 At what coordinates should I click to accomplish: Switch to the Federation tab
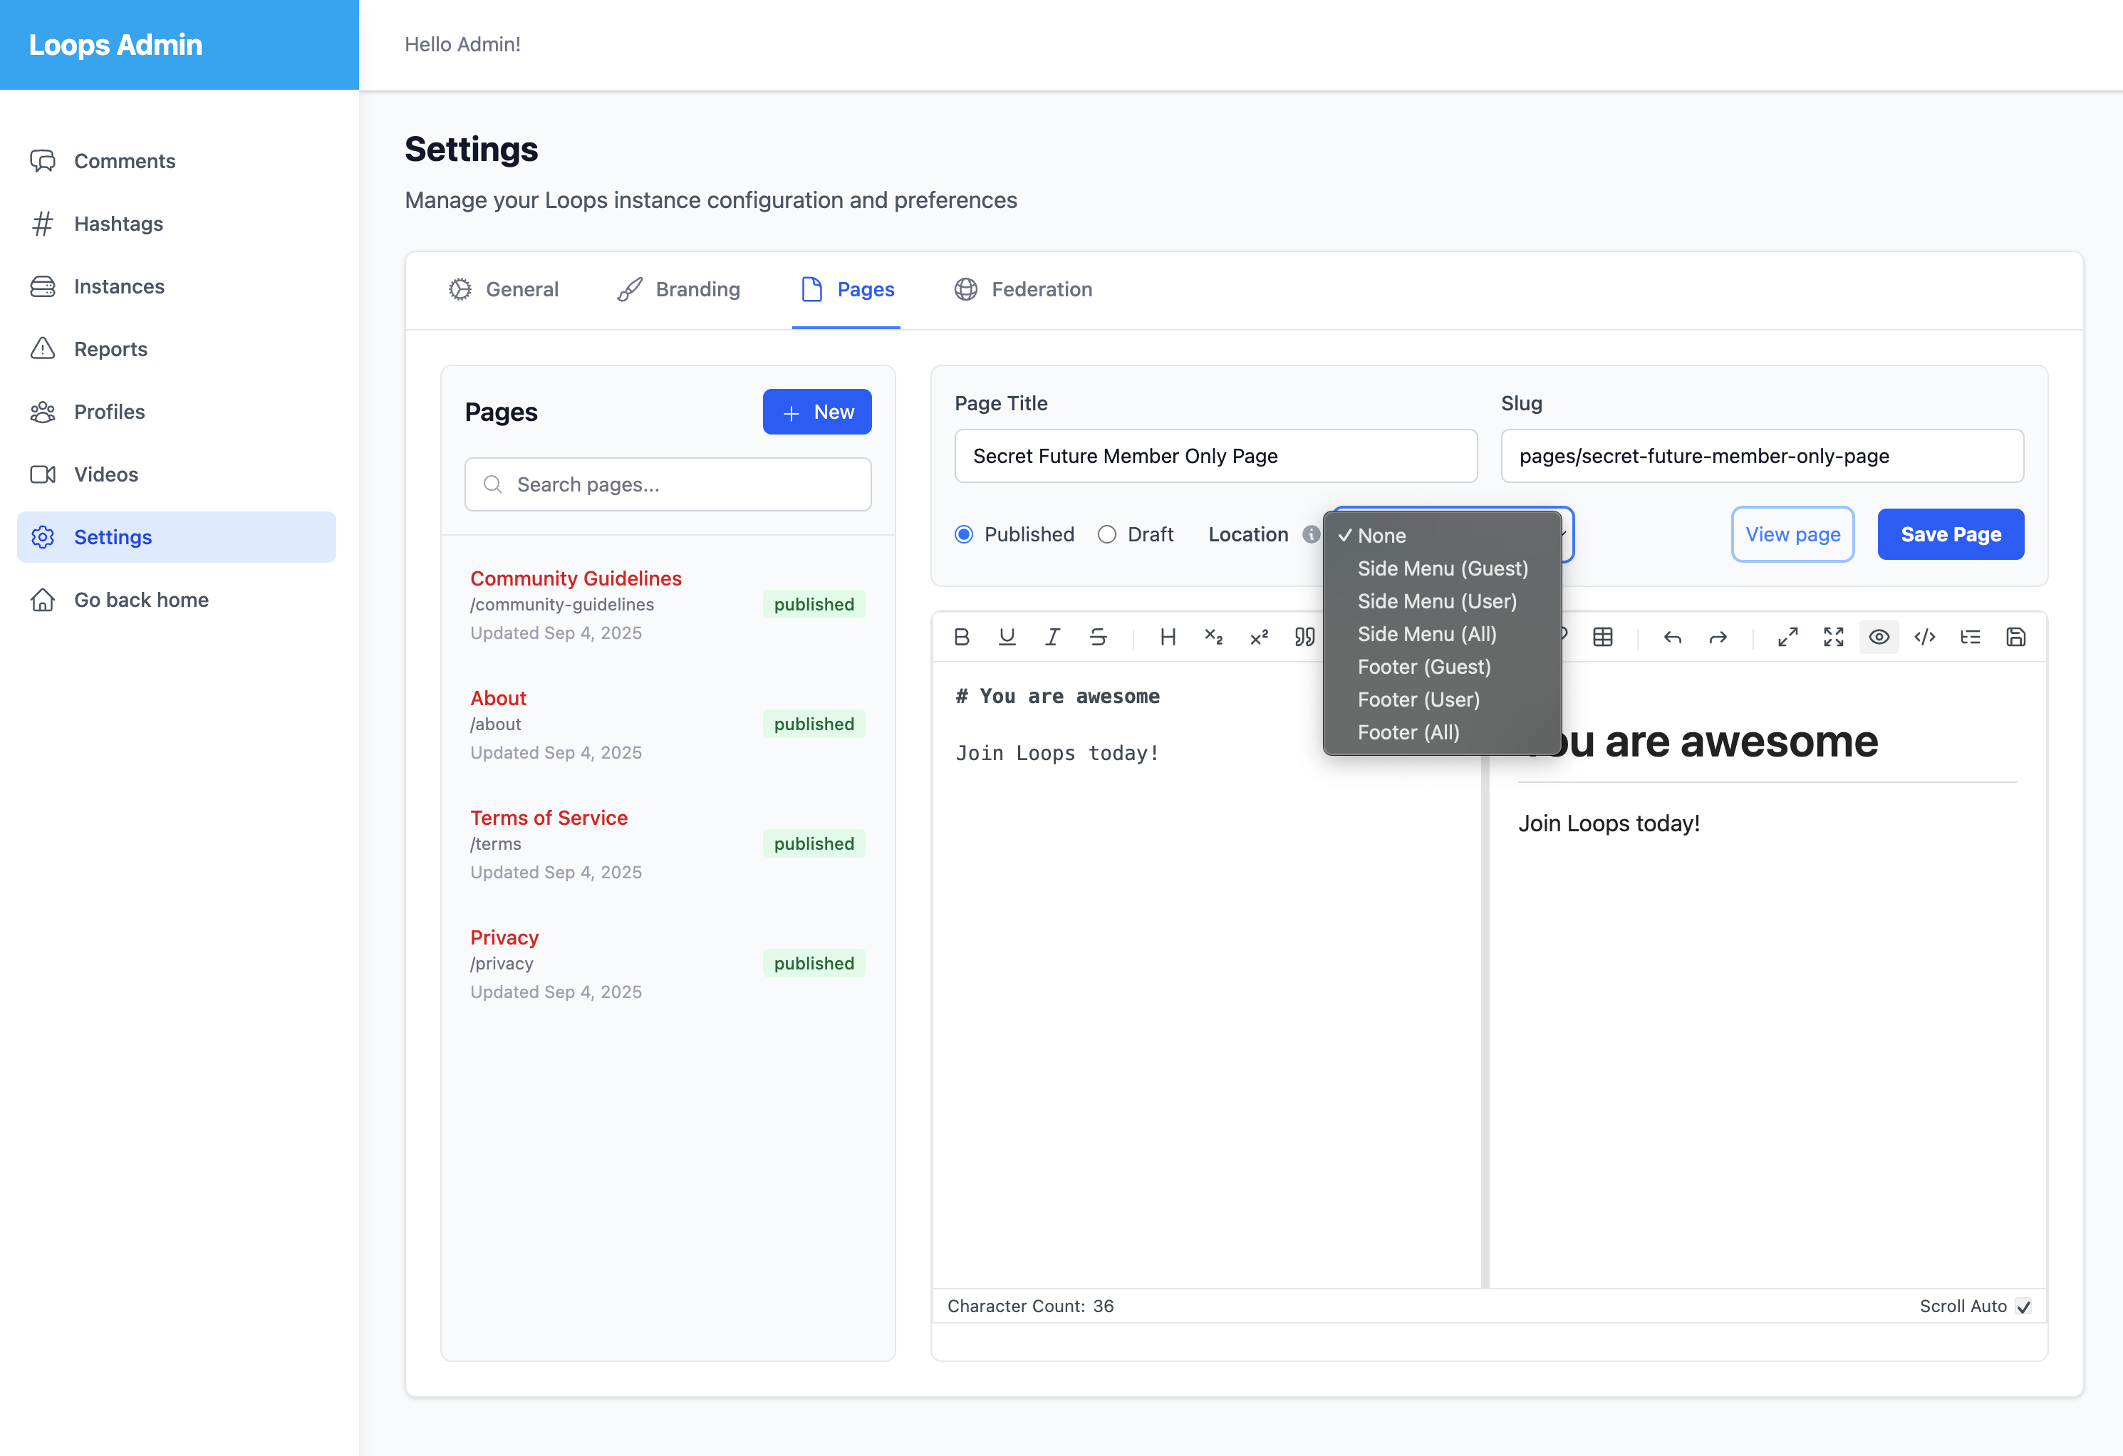(1023, 289)
